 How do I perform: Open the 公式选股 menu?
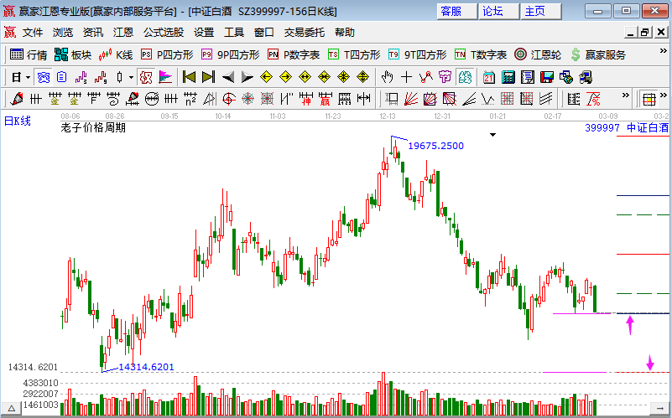coord(164,33)
